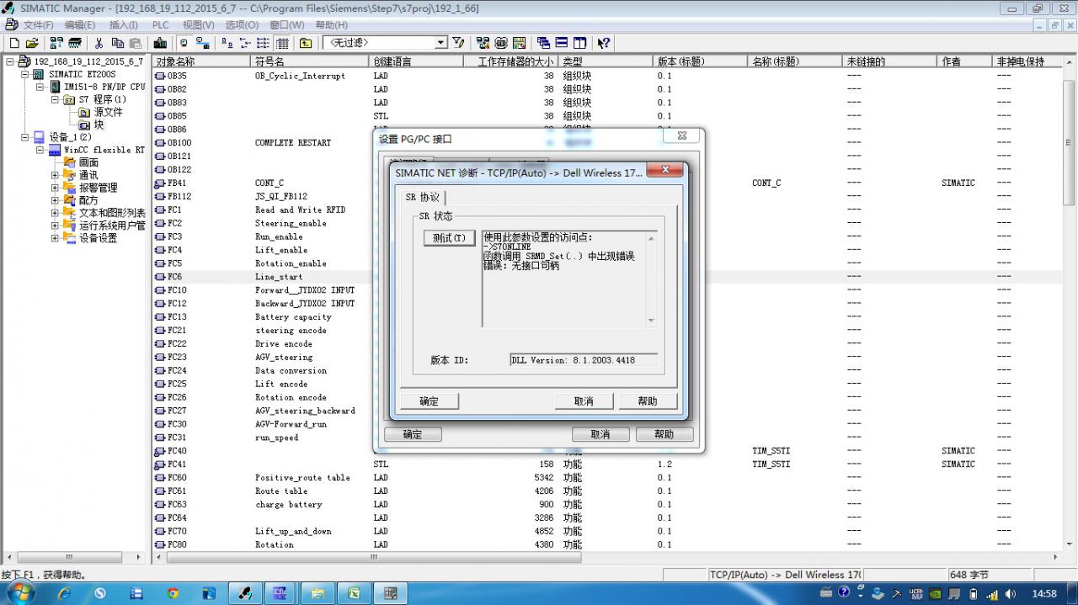Click 确定 in SIMATIC NET diagnostics dialog

point(429,401)
